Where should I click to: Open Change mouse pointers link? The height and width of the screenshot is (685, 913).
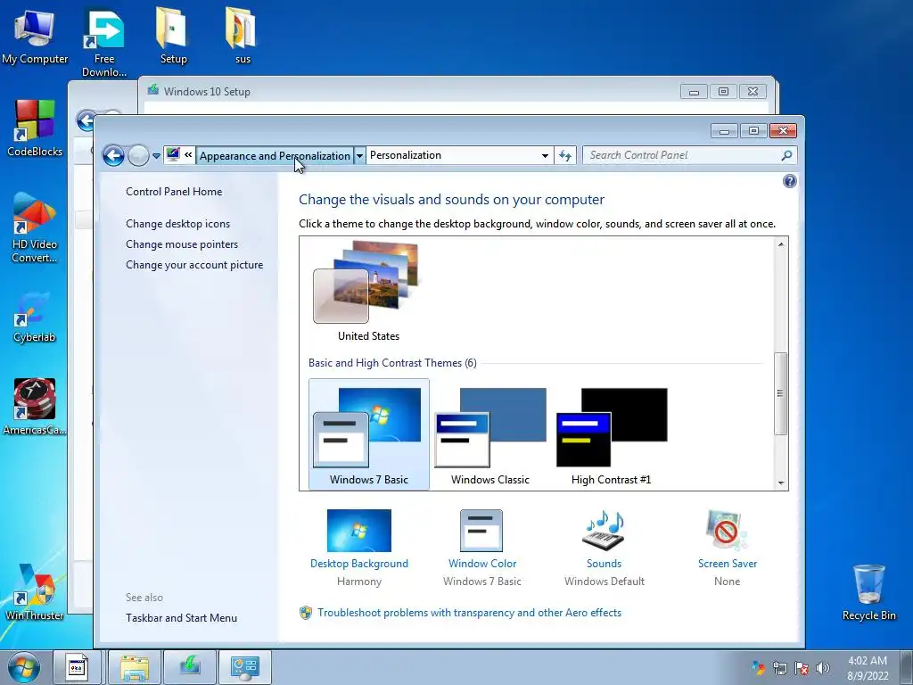[x=182, y=244]
